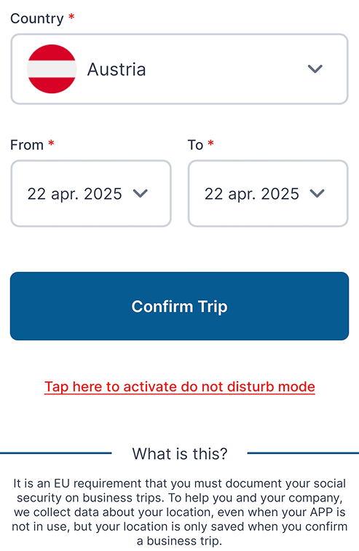Click the From date value 22 apr. 2025
The width and height of the screenshot is (359, 551).
coord(75,194)
